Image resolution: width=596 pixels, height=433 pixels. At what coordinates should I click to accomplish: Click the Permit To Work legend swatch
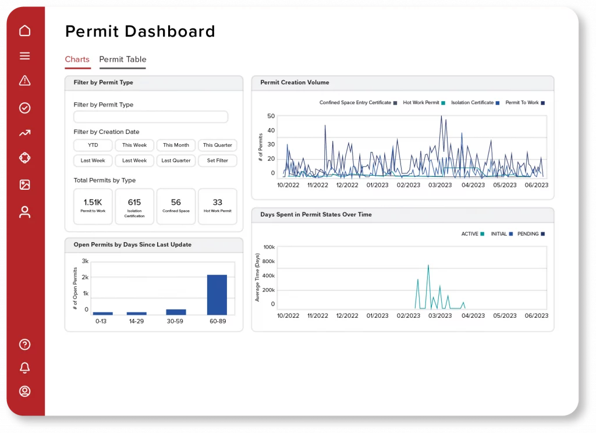click(x=542, y=103)
